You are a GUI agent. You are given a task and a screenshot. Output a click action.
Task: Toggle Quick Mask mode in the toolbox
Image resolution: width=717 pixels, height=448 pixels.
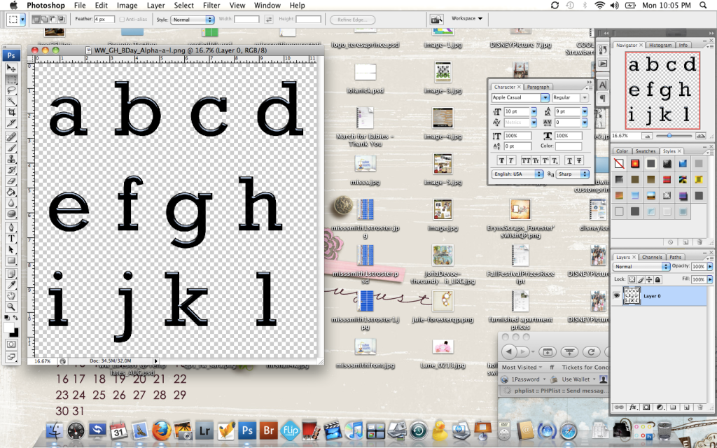11,344
